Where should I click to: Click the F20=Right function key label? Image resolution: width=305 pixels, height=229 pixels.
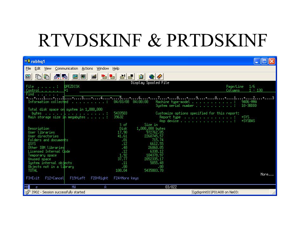99,178
